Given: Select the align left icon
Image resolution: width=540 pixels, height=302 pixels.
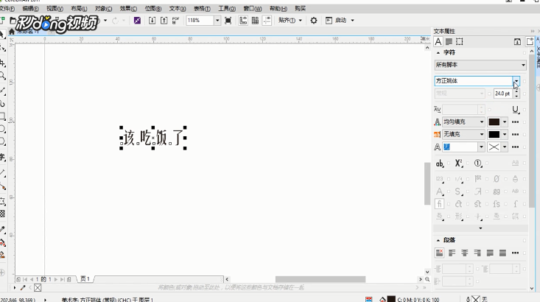Looking at the screenshot, I should [x=452, y=253].
